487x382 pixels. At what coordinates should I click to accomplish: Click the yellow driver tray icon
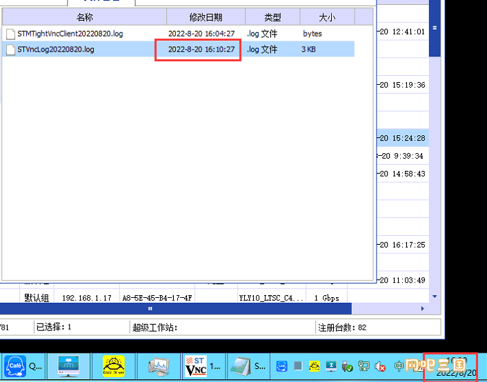[315, 366]
